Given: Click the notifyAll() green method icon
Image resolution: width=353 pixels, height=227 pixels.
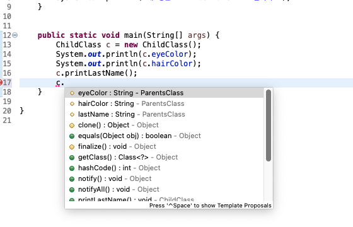Looking at the screenshot, I should [72, 190].
